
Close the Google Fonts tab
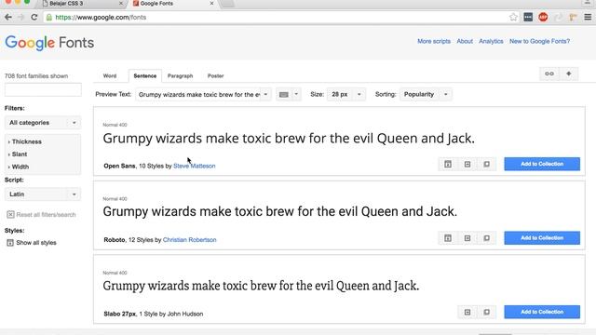pyautogui.click(x=211, y=4)
